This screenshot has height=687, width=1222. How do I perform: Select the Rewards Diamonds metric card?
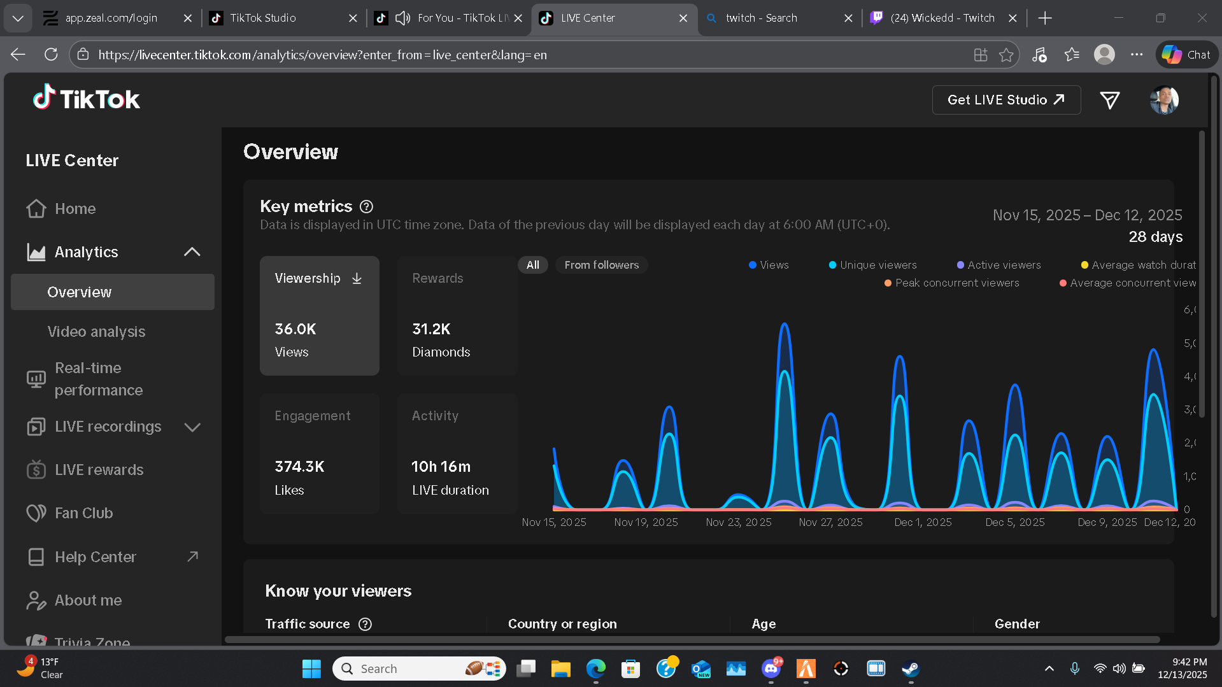pyautogui.click(x=457, y=316)
